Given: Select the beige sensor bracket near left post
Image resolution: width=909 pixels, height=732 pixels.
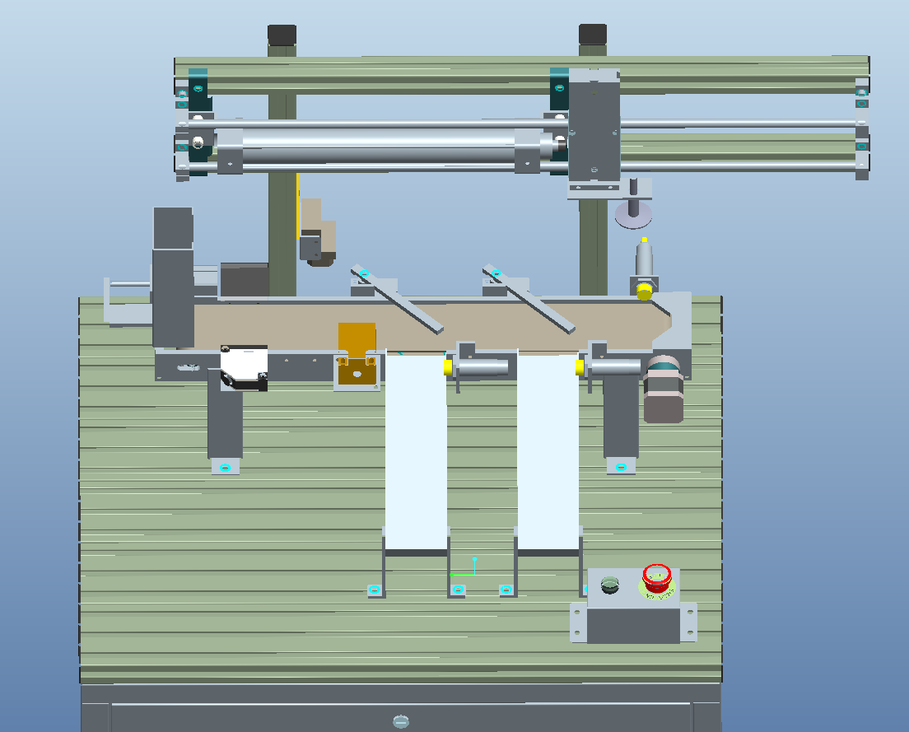Looking at the screenshot, I should (x=317, y=232).
